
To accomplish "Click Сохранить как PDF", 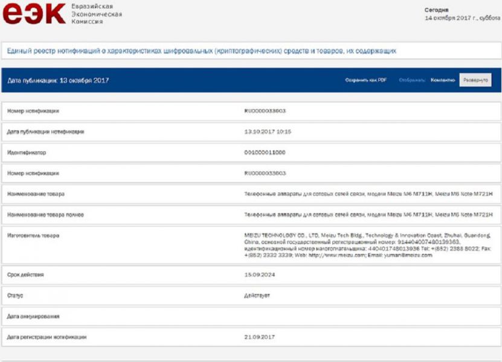I will coord(366,80).
